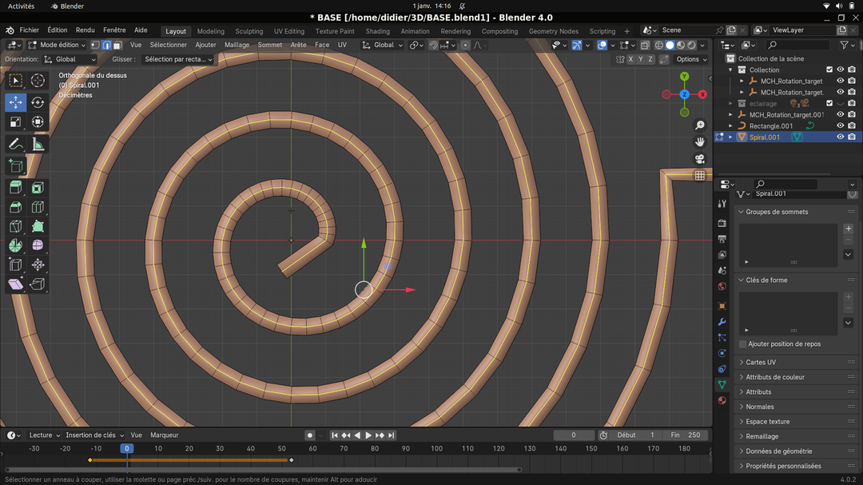Switch orthographic/perspective grid icon
This screenshot has width=863, height=485.
pyautogui.click(x=699, y=176)
